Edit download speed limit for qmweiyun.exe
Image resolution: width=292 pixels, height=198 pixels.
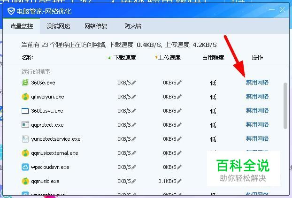pyautogui.click(x=134, y=97)
